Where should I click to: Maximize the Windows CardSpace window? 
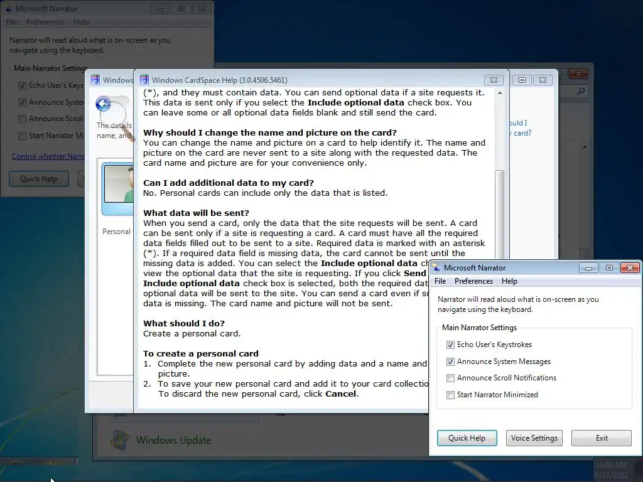(522, 80)
